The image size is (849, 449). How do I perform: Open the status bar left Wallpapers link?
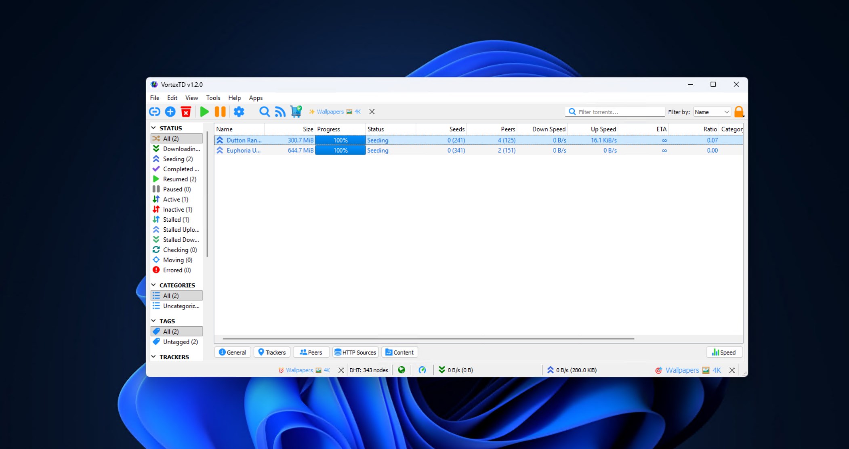click(x=304, y=370)
